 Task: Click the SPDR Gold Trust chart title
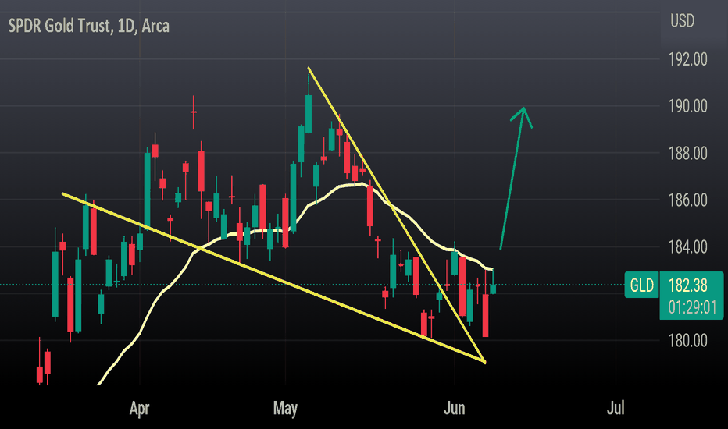pyautogui.click(x=89, y=26)
